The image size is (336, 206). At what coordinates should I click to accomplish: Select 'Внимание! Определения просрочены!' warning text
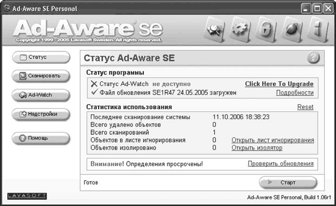(147, 164)
